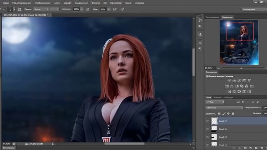Toggle lock all padlock icon
Viewport: 267px width, 150px height.
click(233, 114)
